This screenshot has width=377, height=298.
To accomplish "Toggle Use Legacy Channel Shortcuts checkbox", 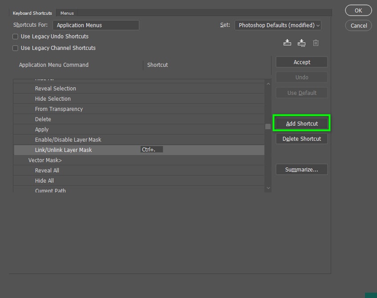I will pos(16,48).
